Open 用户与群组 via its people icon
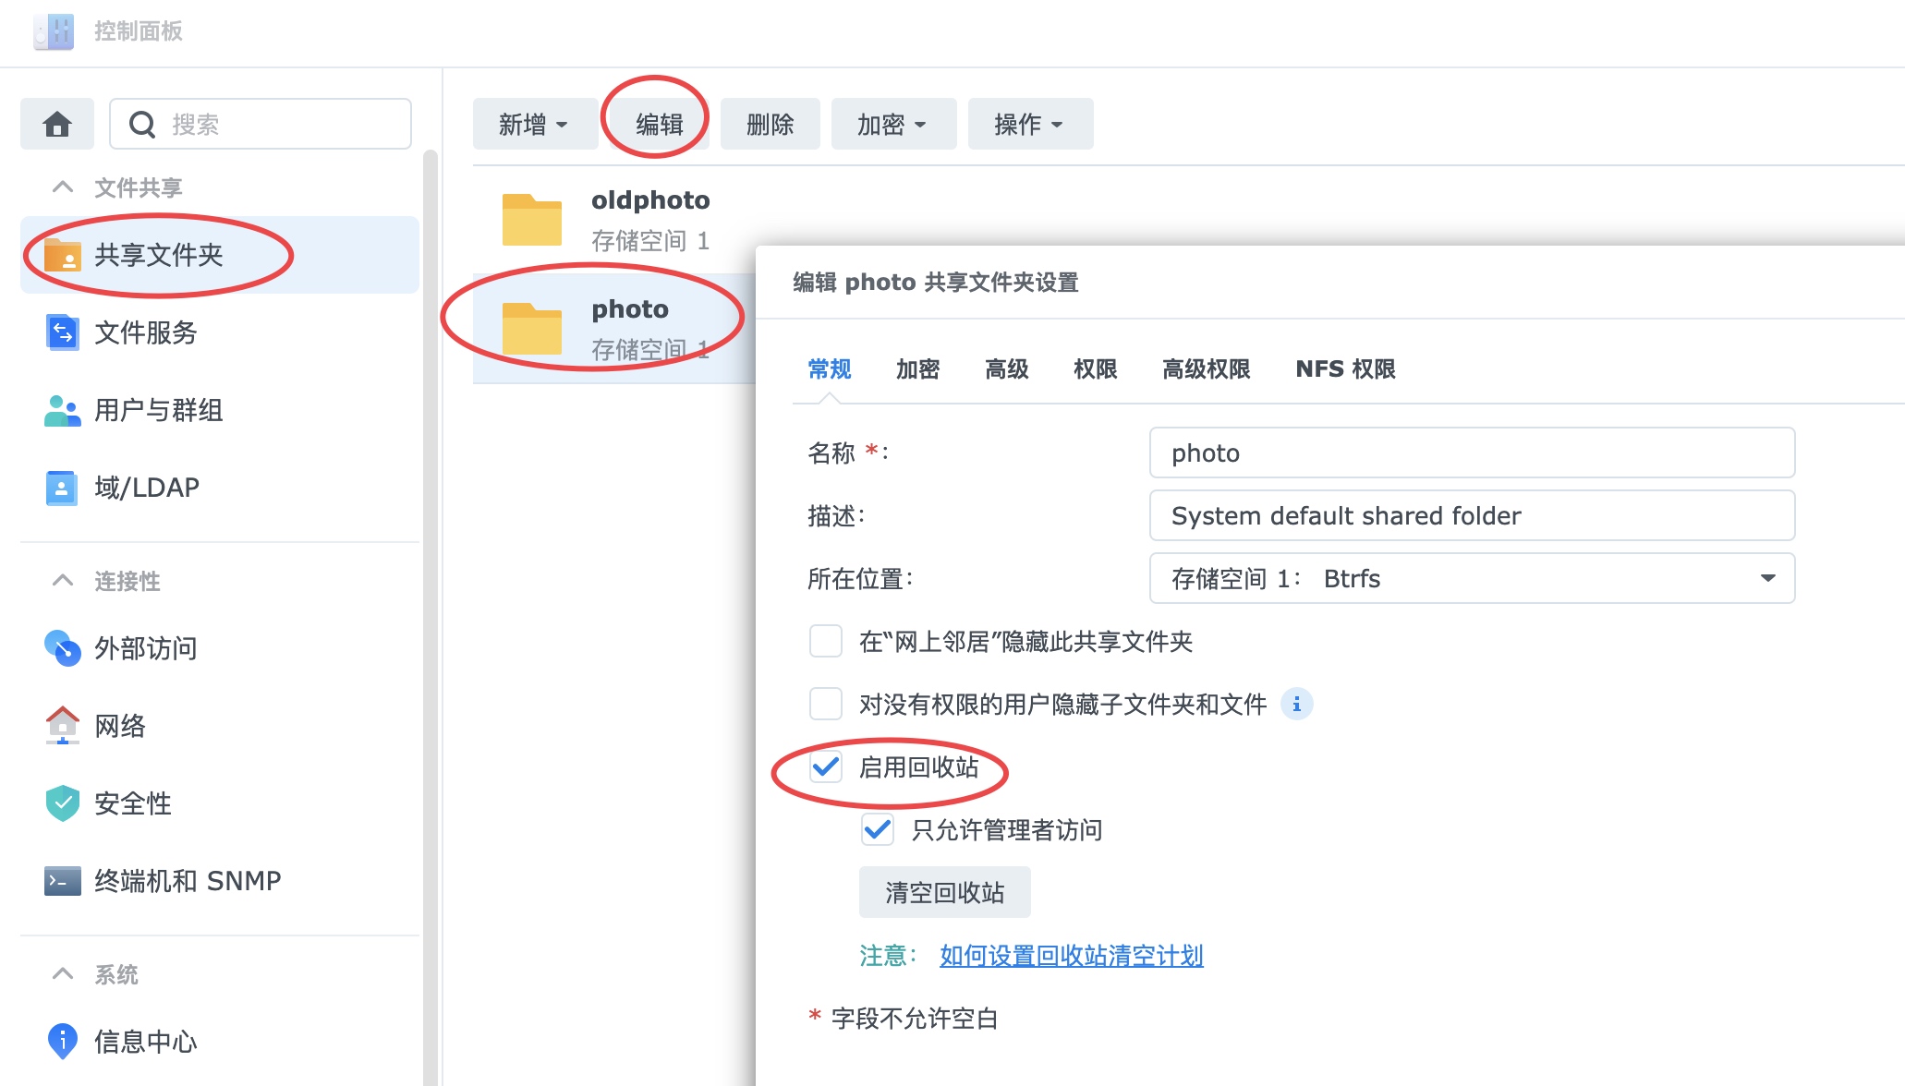Viewport: 1905px width, 1086px height. (x=63, y=410)
